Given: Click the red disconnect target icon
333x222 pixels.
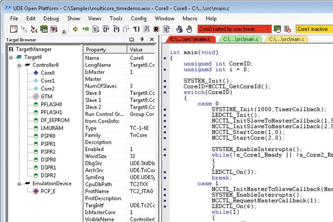Looking at the screenshot, I should point(34,29).
